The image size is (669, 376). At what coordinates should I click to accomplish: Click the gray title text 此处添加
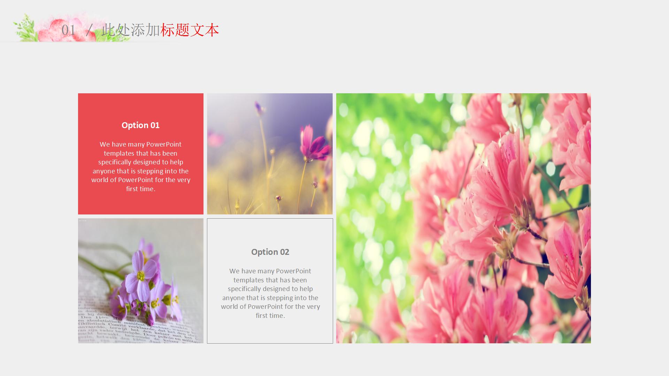coord(131,30)
